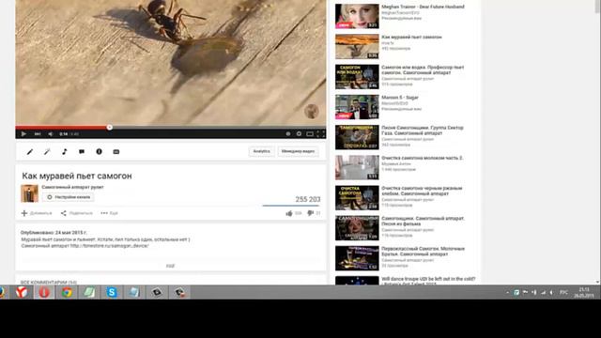This screenshot has height=338, width=601.
Task: Click the view count 255 203
Action: 308,199
